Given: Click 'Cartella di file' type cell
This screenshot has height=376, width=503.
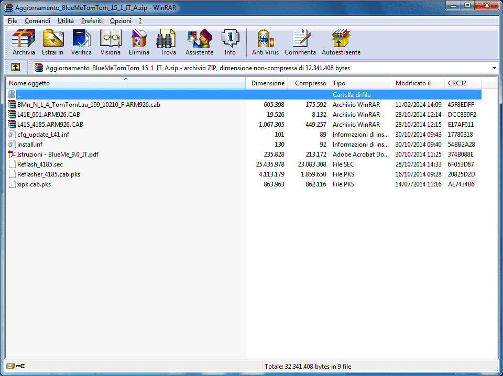Looking at the screenshot, I should pyautogui.click(x=352, y=95).
